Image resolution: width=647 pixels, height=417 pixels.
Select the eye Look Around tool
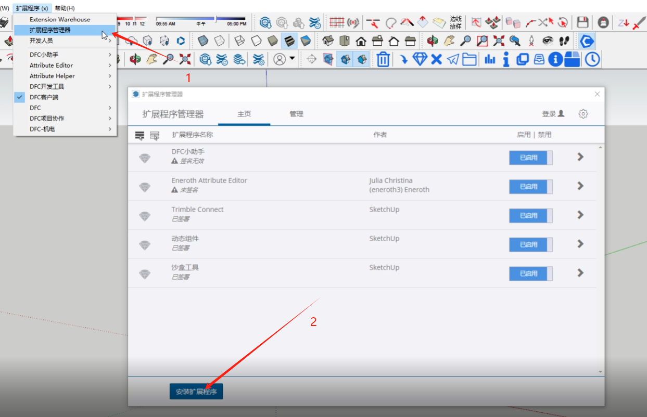click(548, 41)
